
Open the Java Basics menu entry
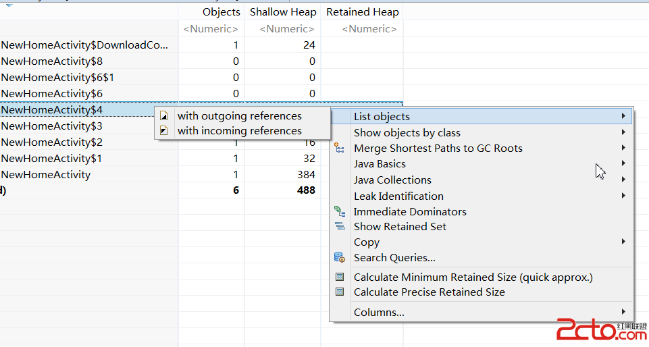pos(380,164)
